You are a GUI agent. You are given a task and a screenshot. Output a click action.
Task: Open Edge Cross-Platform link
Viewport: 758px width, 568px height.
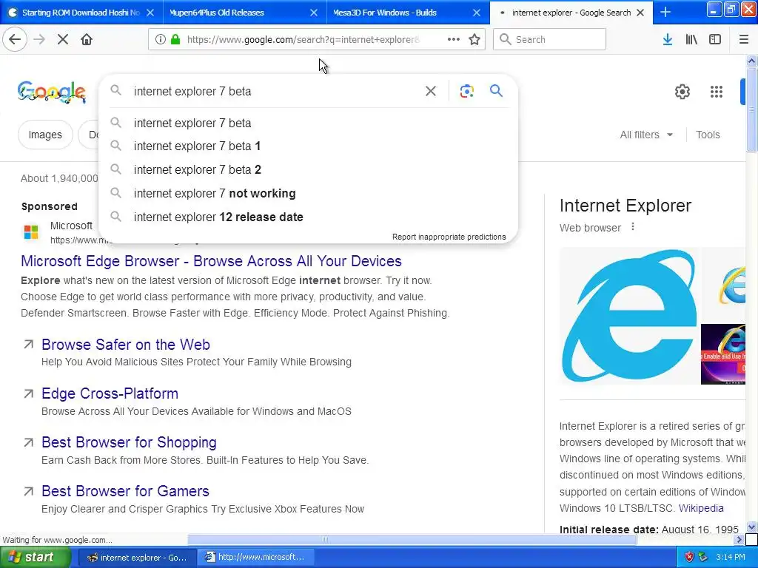(110, 393)
